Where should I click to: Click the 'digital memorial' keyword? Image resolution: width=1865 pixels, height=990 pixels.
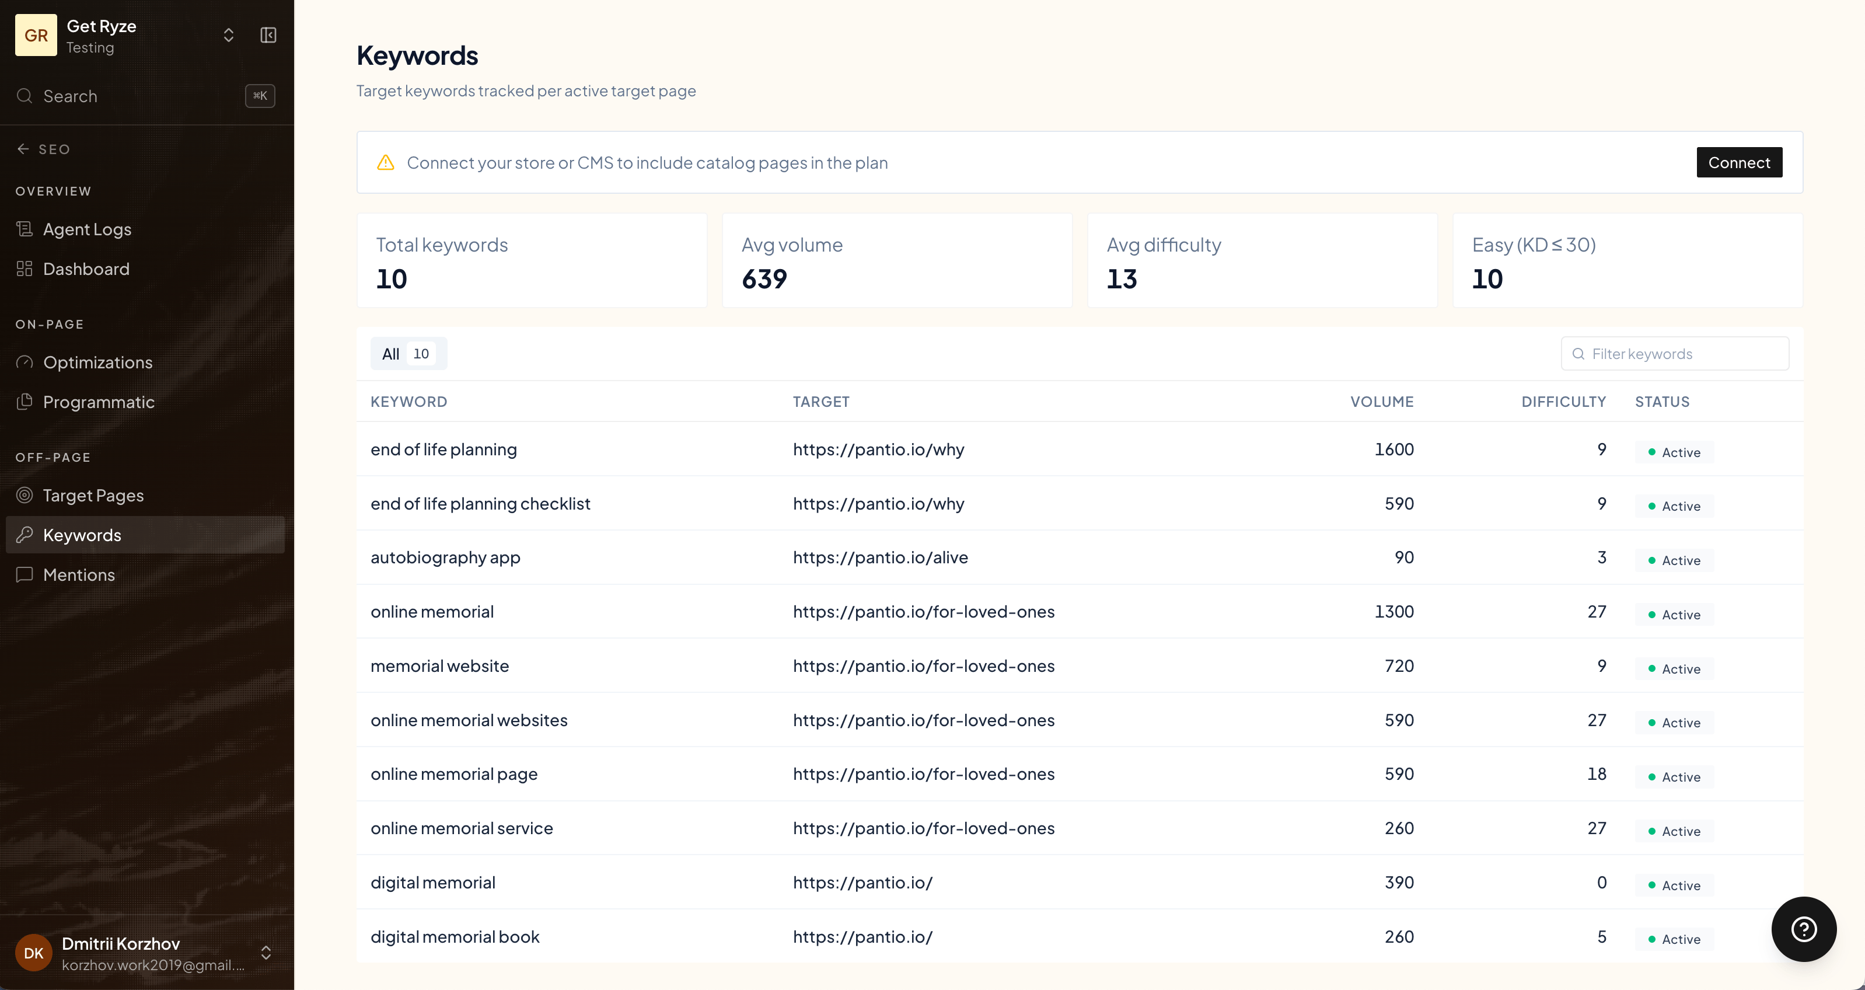coord(433,882)
